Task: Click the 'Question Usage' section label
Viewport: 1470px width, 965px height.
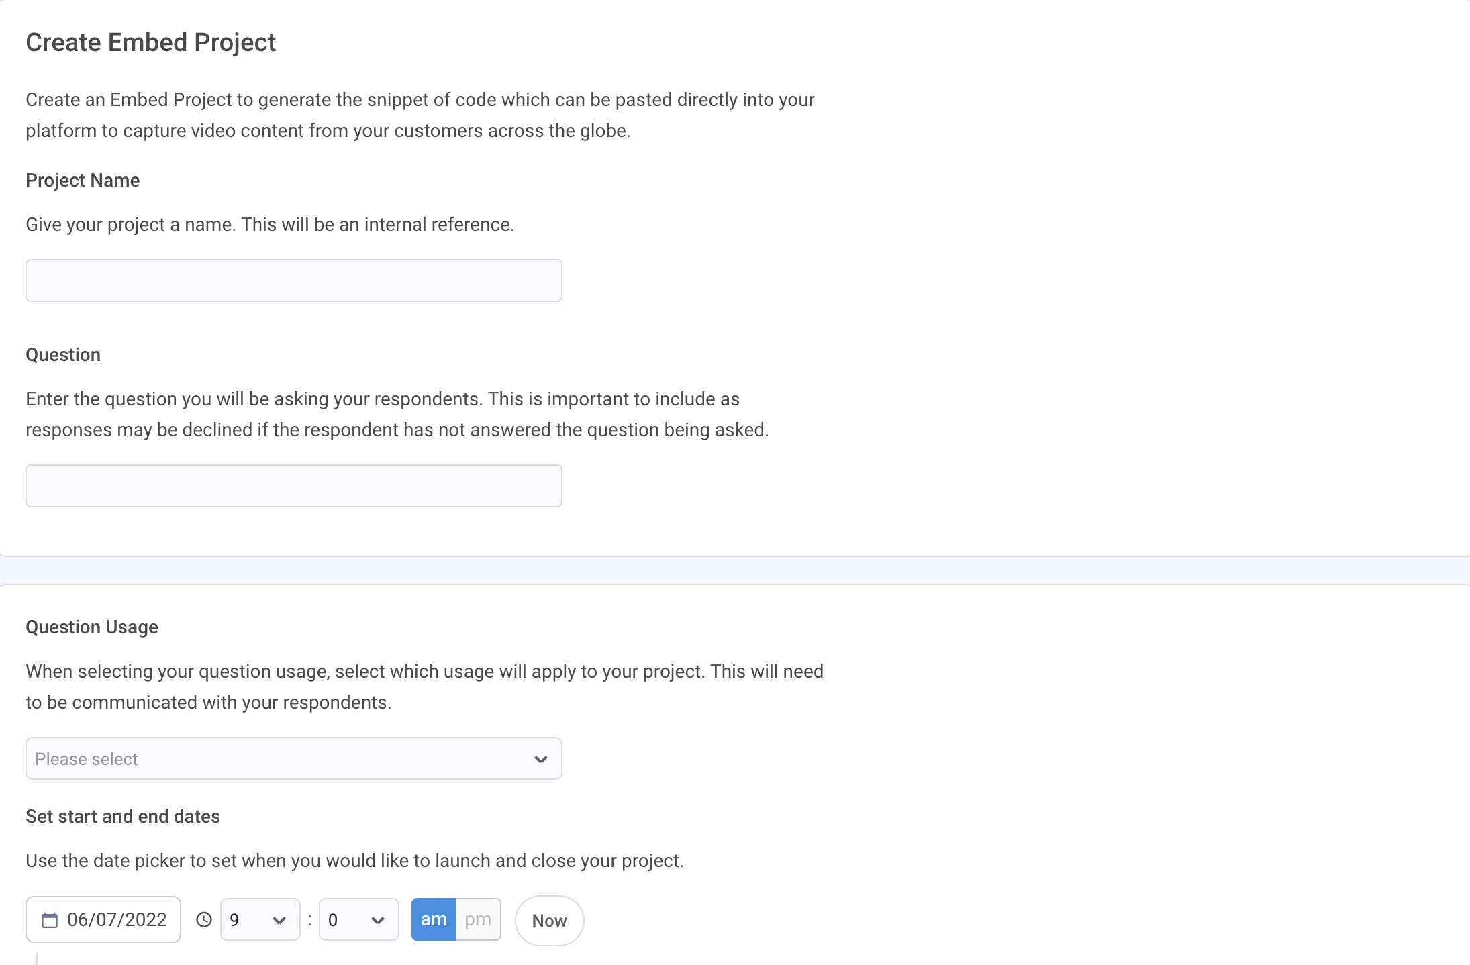Action: (92, 627)
